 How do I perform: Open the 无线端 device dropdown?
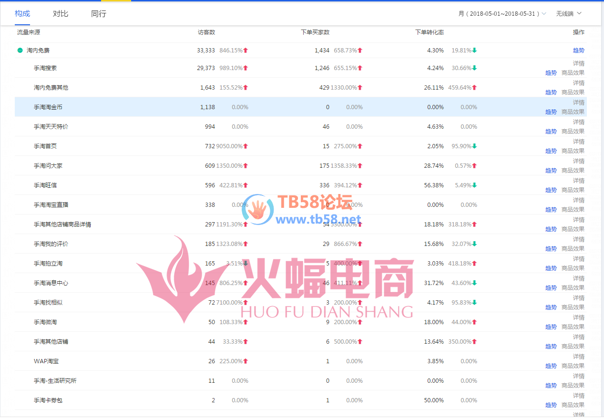click(569, 14)
